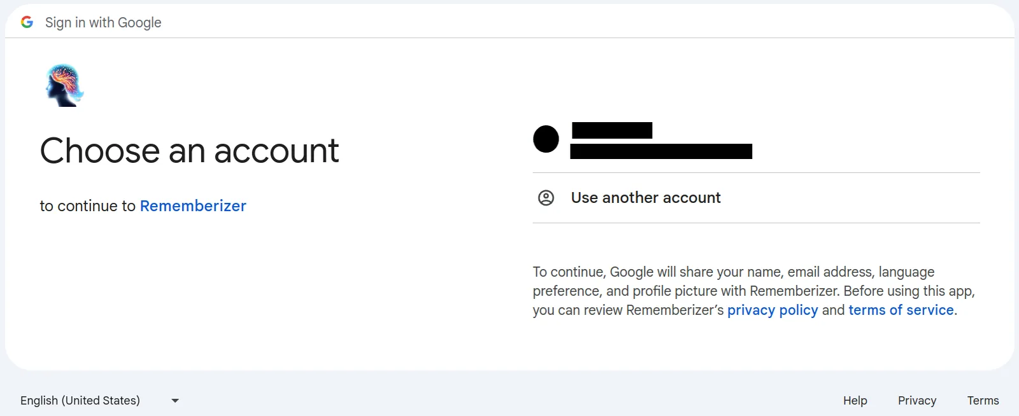Click the "to continue to" text

coord(88,206)
